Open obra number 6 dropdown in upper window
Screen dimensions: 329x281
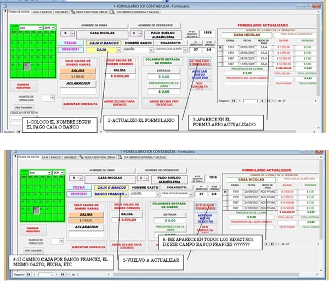tap(72, 33)
